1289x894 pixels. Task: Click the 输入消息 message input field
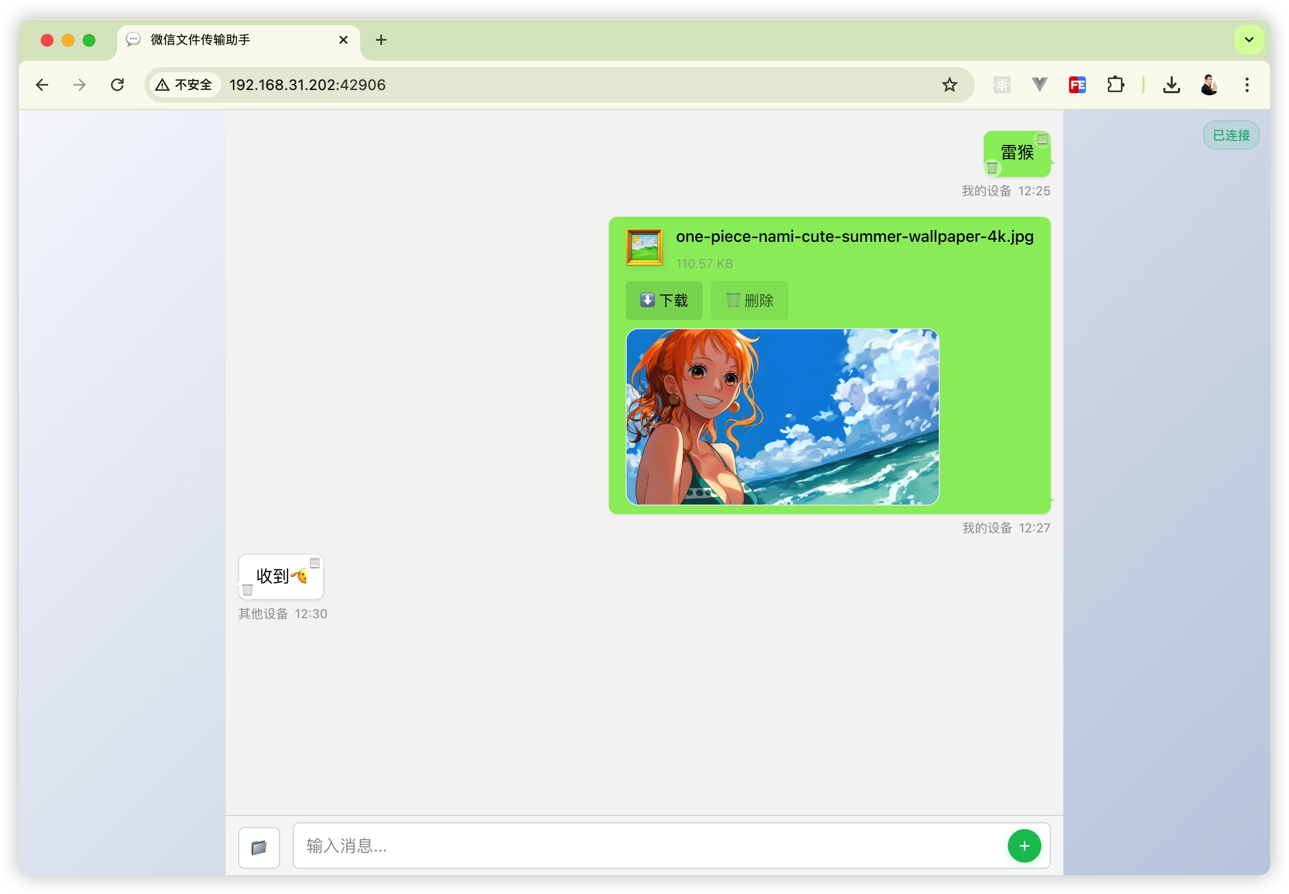click(x=644, y=845)
